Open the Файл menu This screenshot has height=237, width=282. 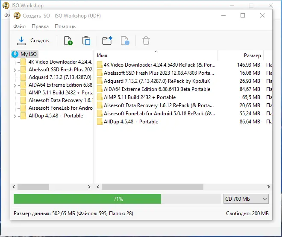19,26
